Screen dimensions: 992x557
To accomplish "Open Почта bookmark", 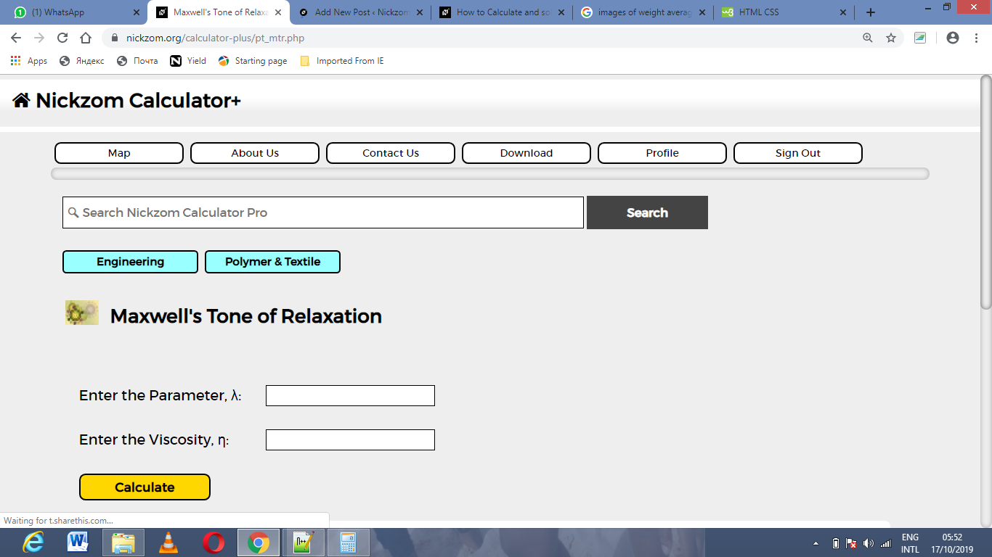I will (x=137, y=61).
